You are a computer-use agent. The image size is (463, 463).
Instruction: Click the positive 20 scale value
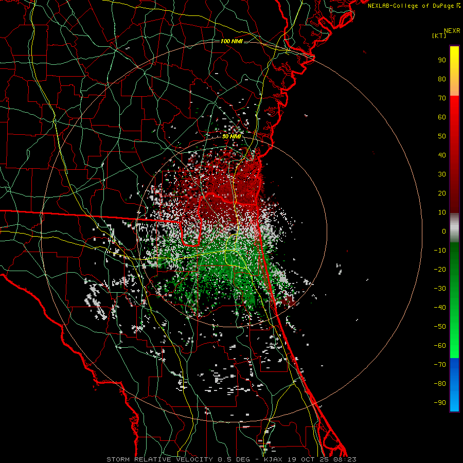click(x=442, y=193)
